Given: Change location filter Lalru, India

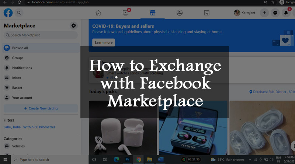Looking at the screenshot, I should (x=29, y=127).
